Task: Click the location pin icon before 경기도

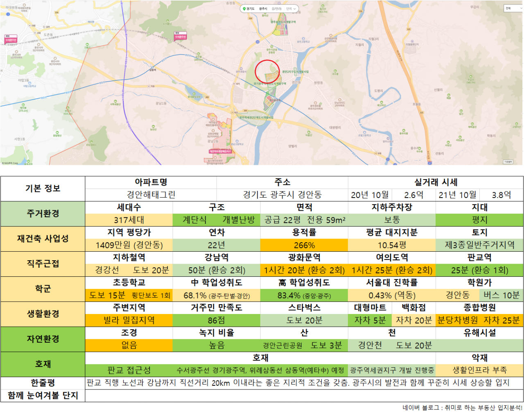Action: [244, 9]
